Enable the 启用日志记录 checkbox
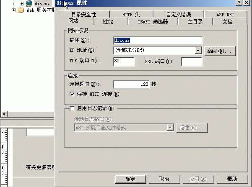Image resolution: width=252 pixels, height=187 pixels. point(72,108)
